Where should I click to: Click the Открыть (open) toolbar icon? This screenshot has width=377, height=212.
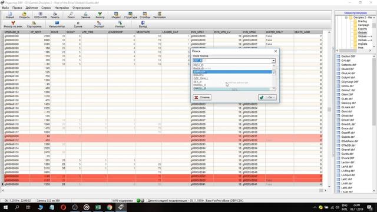24,15
